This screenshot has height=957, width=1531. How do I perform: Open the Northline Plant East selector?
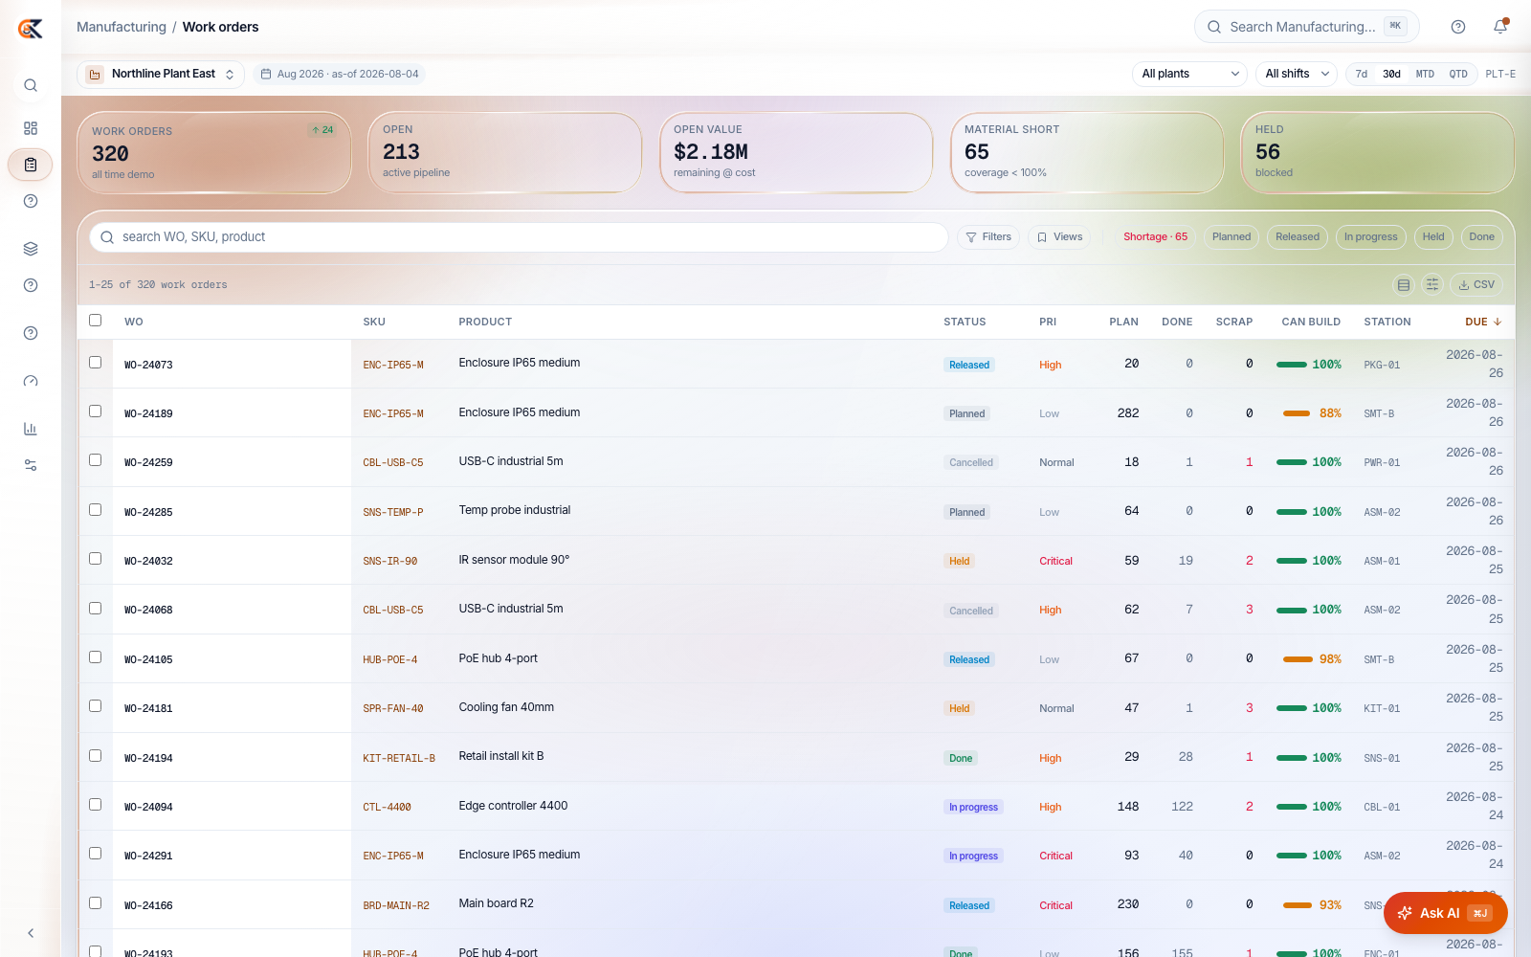click(161, 74)
